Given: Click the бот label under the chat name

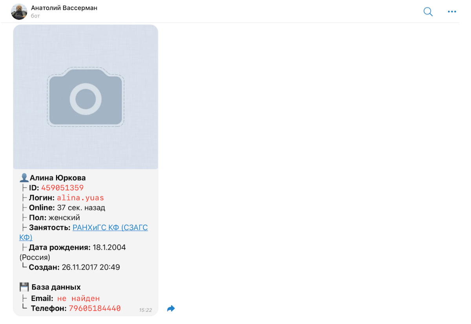Looking at the screenshot, I should click(x=35, y=16).
